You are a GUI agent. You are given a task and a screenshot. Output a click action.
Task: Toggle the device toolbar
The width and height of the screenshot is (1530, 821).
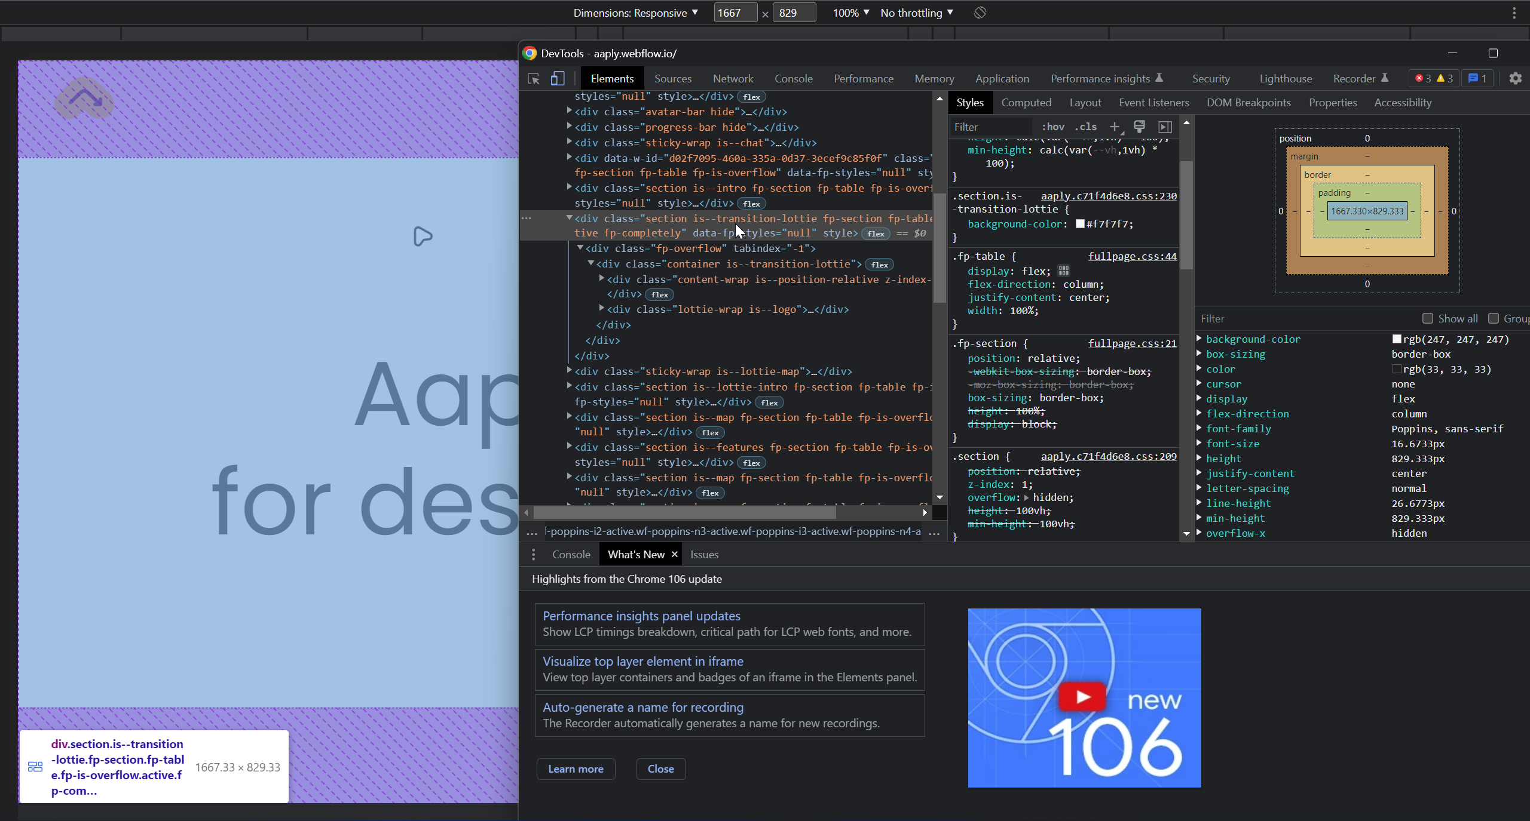557,78
